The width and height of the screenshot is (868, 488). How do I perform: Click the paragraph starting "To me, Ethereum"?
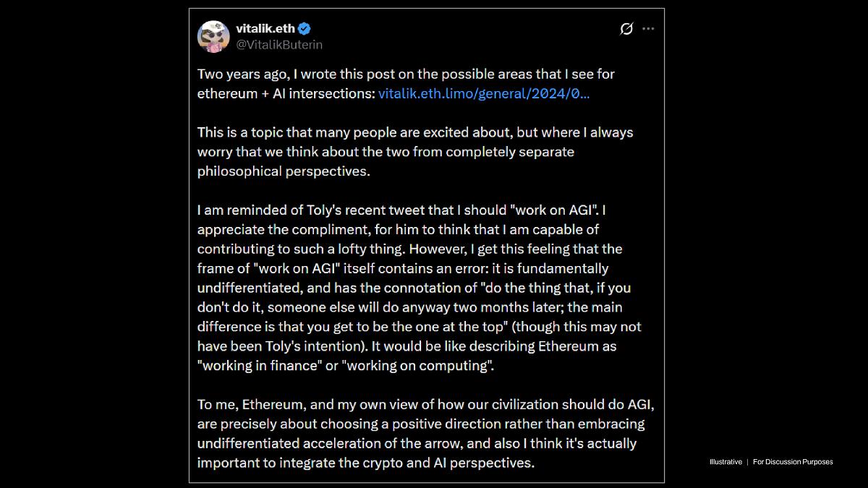coord(425,433)
